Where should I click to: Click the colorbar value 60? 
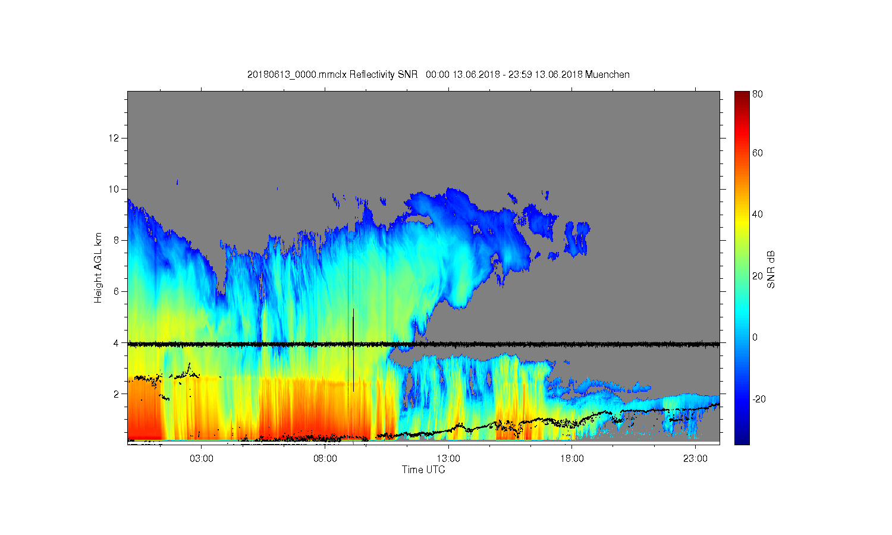758,153
